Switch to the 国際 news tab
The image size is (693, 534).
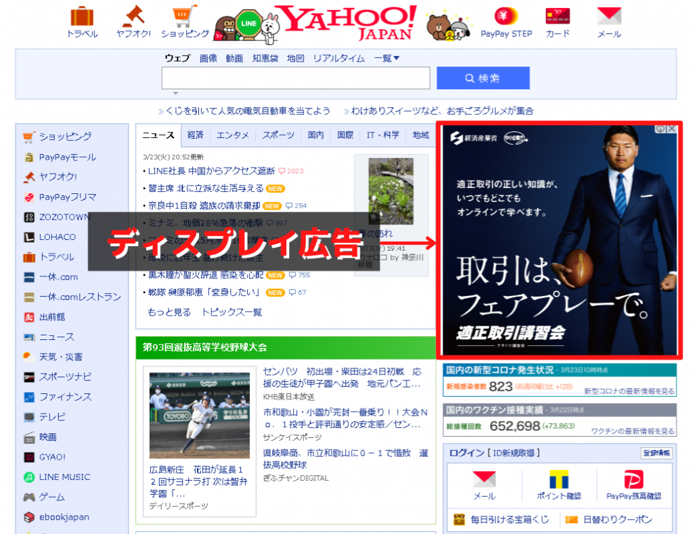click(x=345, y=135)
